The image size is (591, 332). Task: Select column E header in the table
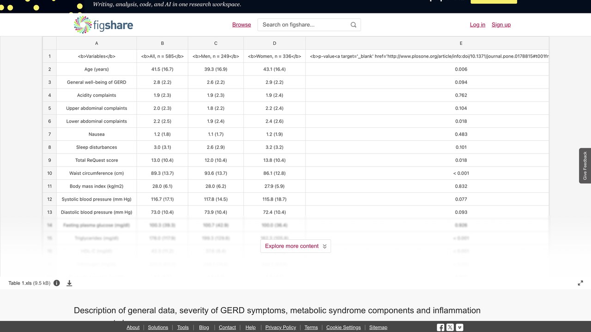click(x=427, y=43)
